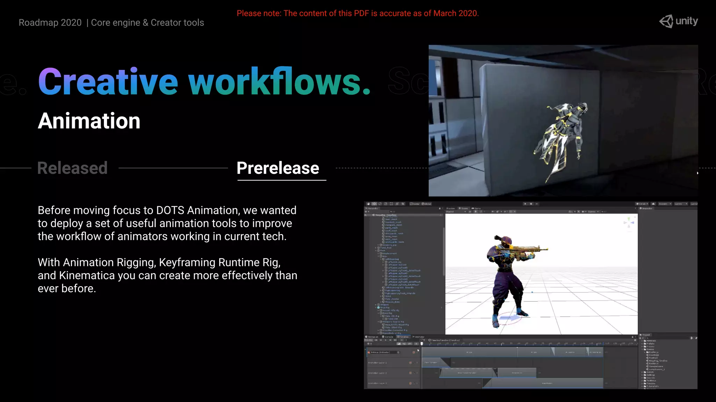Select the Move tool in Unity toolbar

(x=374, y=204)
